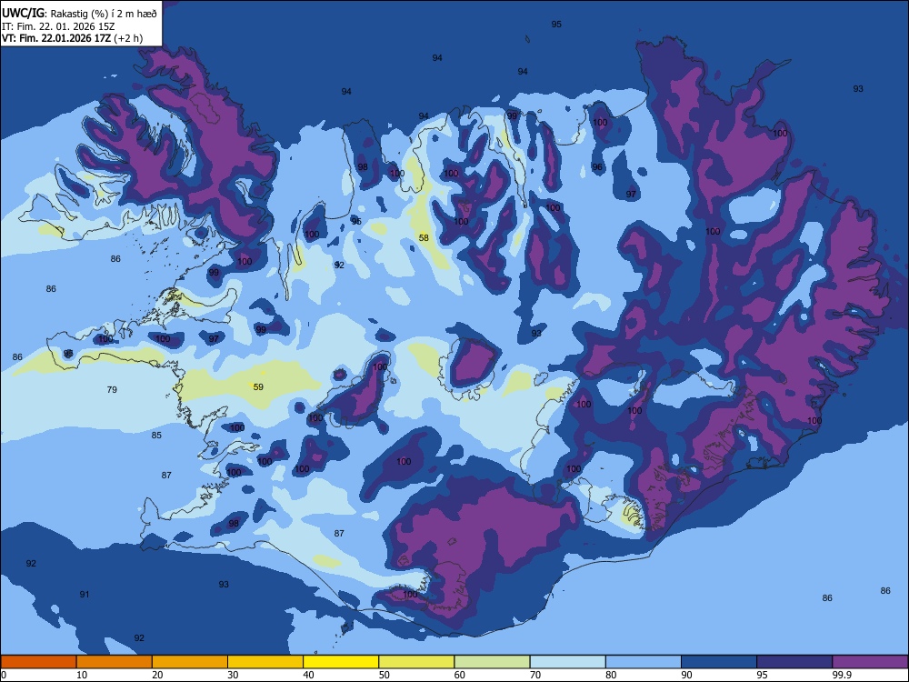The image size is (909, 682).
Task: Click the '58' humidity value on the map
Action: pyautogui.click(x=424, y=237)
